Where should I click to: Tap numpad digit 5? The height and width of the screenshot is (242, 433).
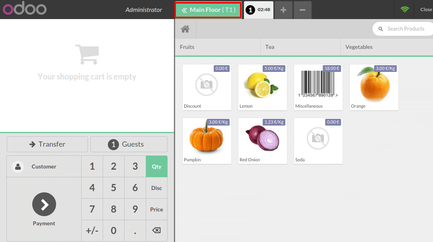pyautogui.click(x=113, y=188)
